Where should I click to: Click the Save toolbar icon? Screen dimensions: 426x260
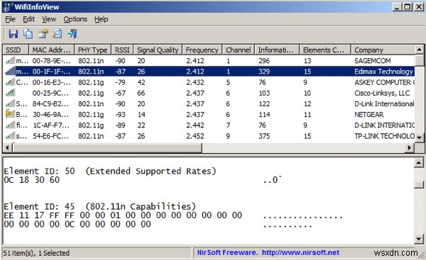click(x=13, y=34)
